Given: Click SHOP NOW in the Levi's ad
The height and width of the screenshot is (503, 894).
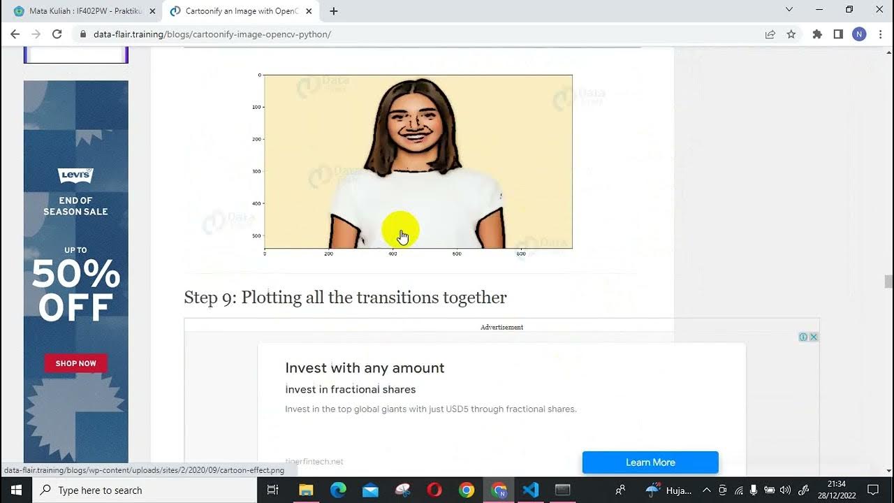Looking at the screenshot, I should pos(75,363).
